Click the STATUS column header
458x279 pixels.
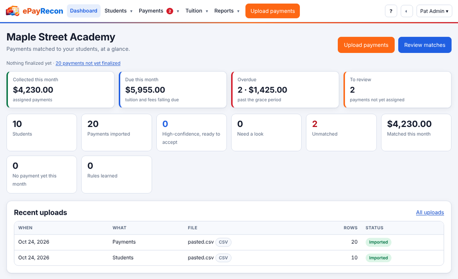374,228
